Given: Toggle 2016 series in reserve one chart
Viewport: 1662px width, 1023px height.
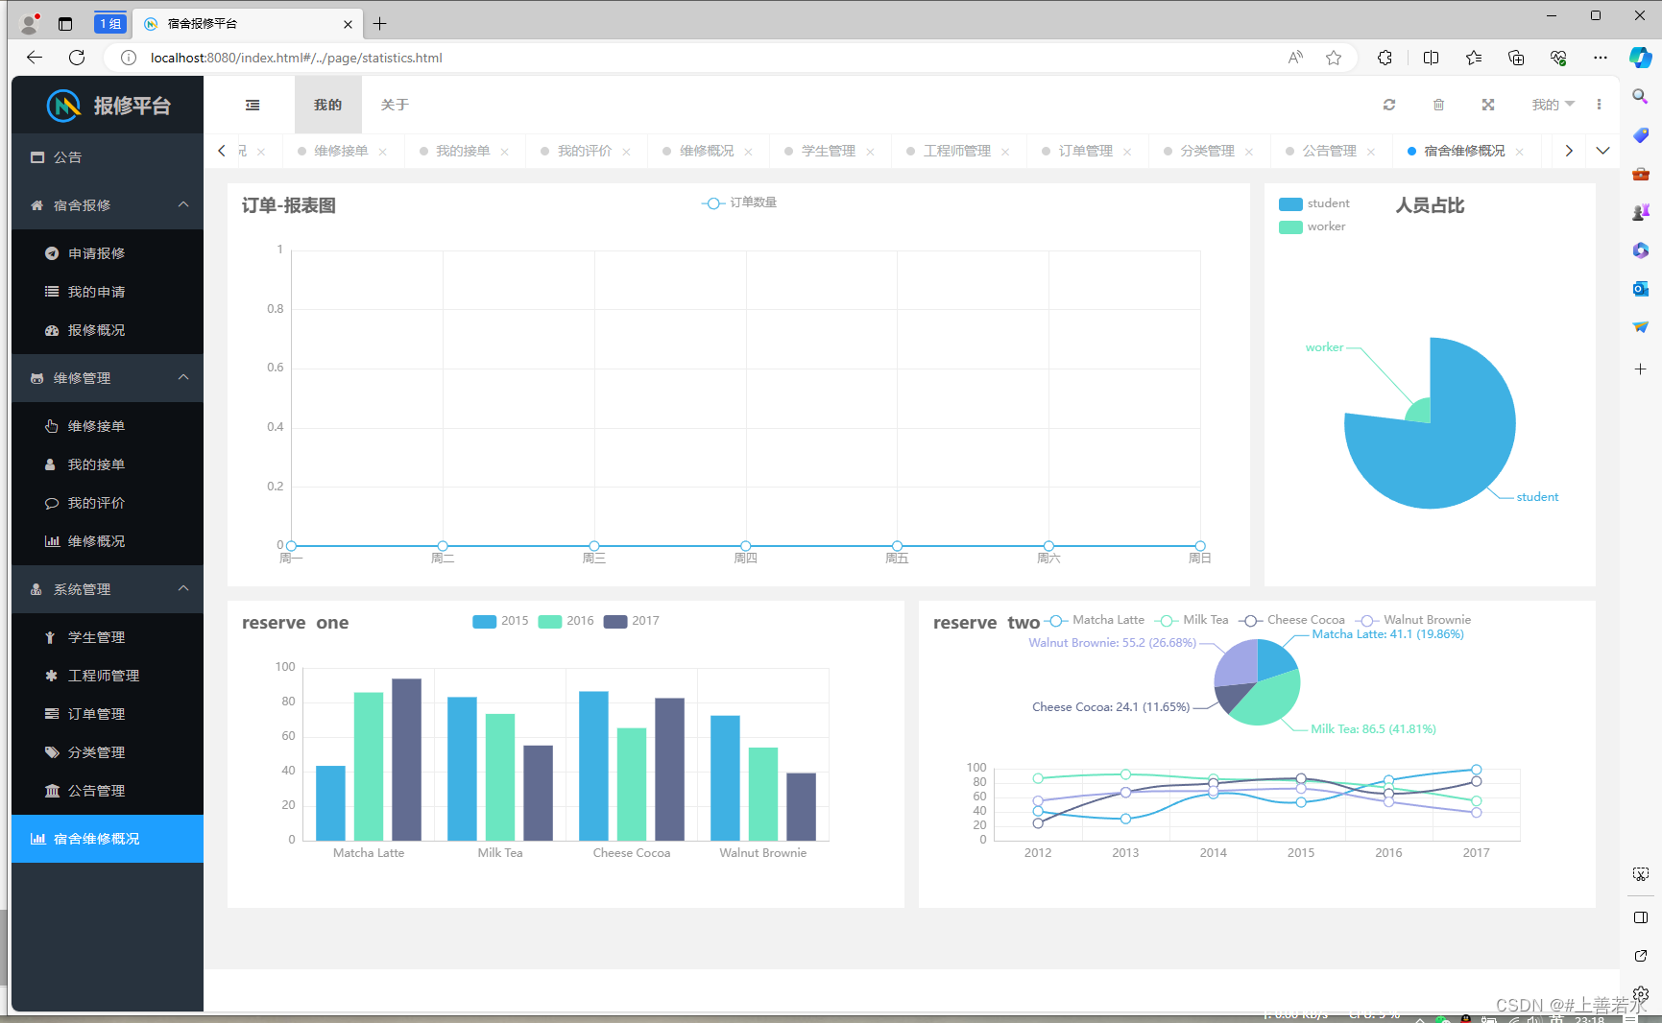Looking at the screenshot, I should pyautogui.click(x=566, y=621).
